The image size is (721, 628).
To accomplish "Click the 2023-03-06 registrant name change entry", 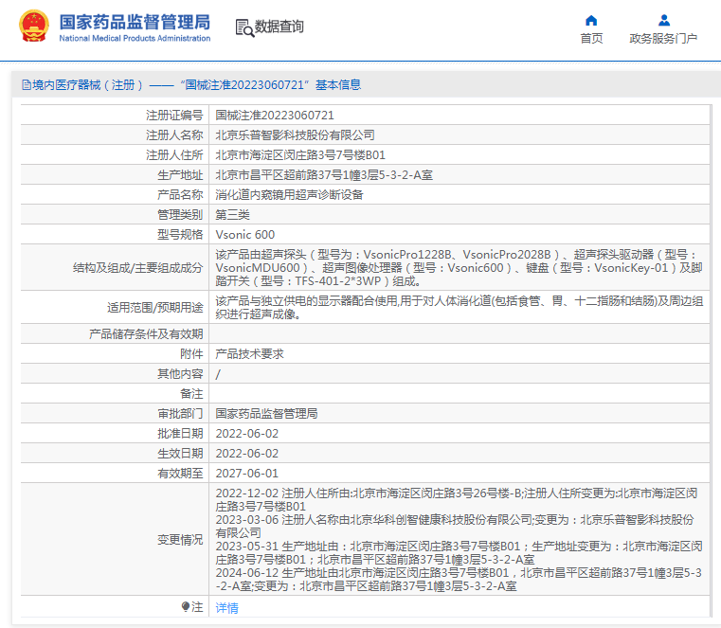I will pos(455,527).
